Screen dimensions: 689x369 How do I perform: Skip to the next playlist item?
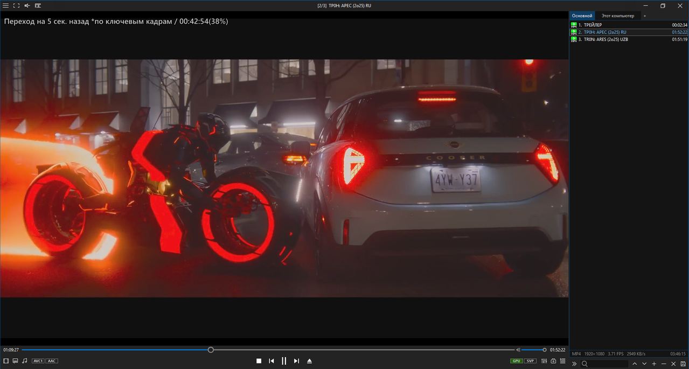(x=296, y=361)
